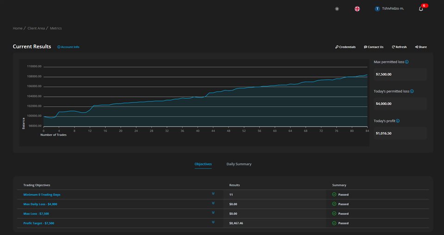Switch to the Daily Summary tab

(x=239, y=164)
